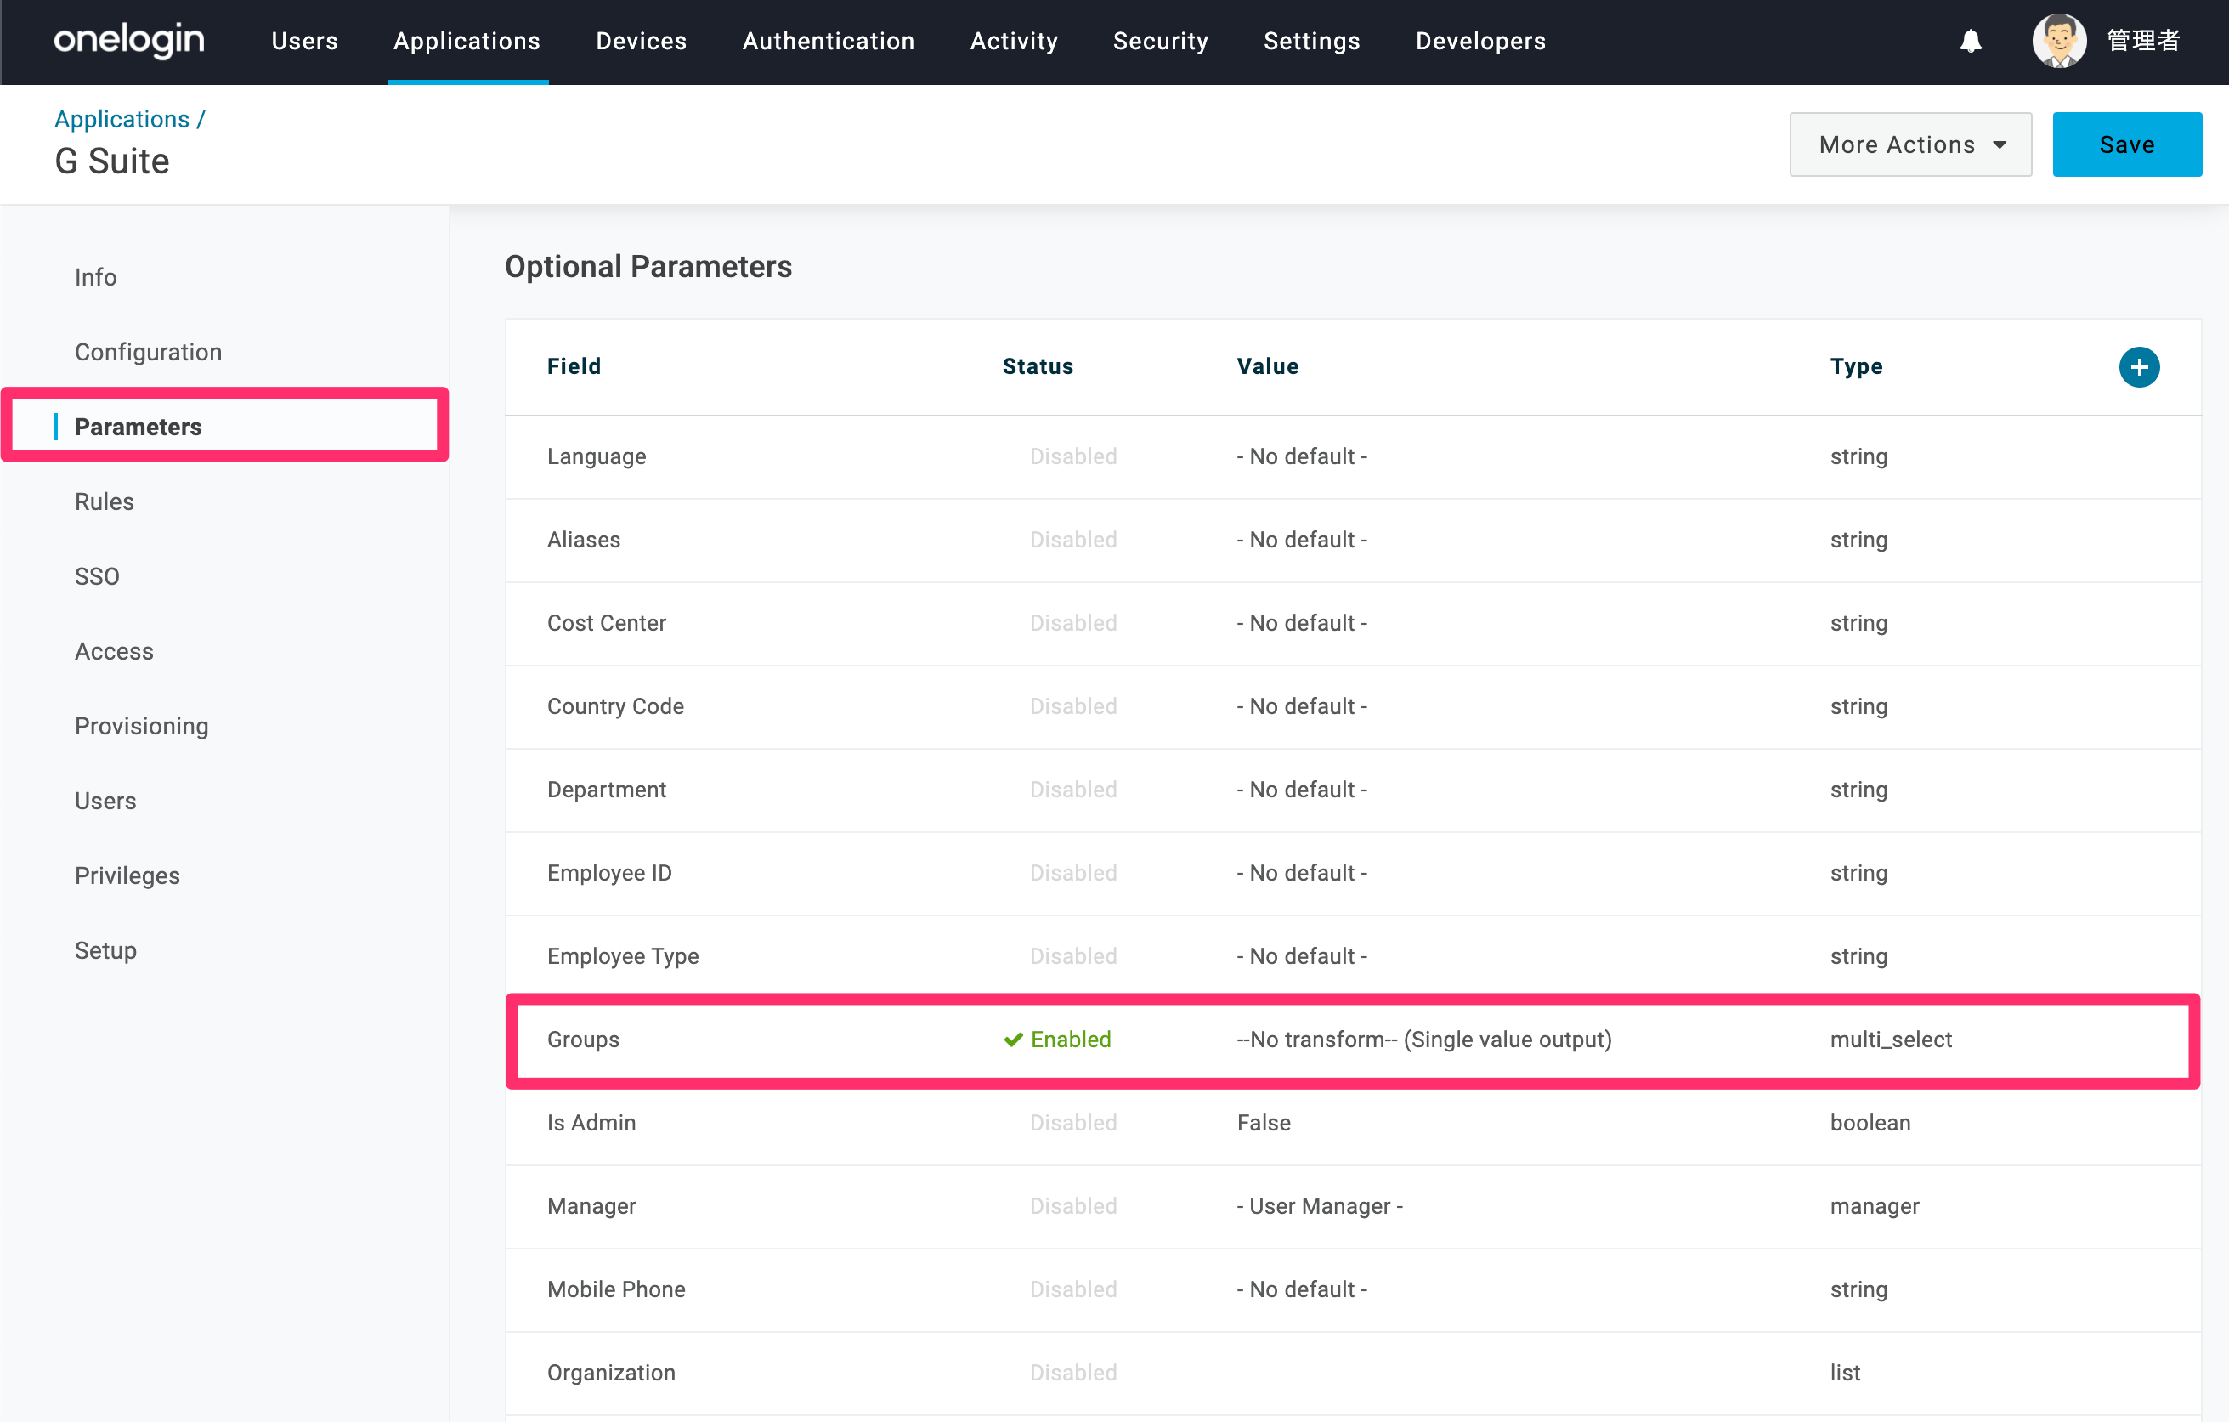Switch to the Info sidebar tab
Screen dimensions: 2229x1422
[x=95, y=277]
